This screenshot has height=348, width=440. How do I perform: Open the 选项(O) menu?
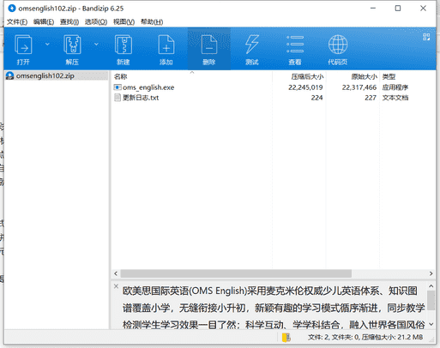pyautogui.click(x=96, y=21)
